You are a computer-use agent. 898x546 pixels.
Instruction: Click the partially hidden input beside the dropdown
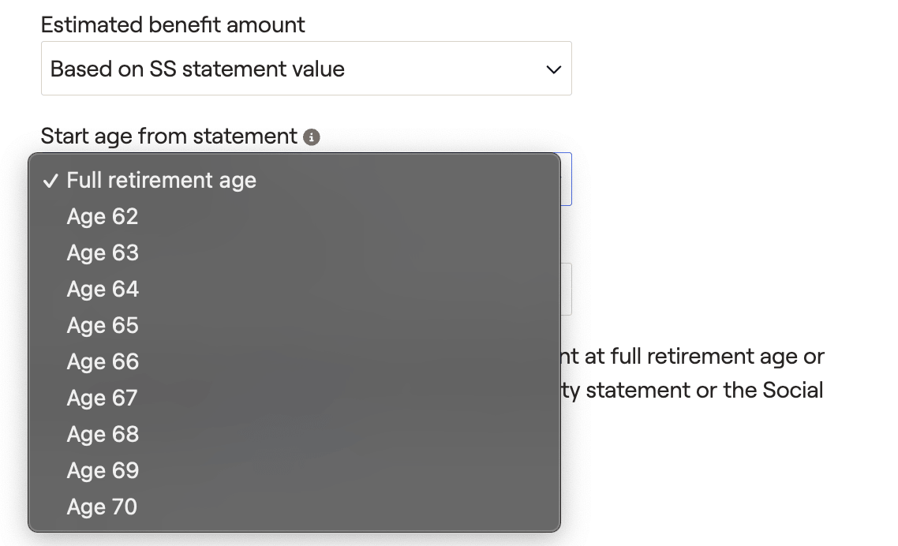pos(567,180)
